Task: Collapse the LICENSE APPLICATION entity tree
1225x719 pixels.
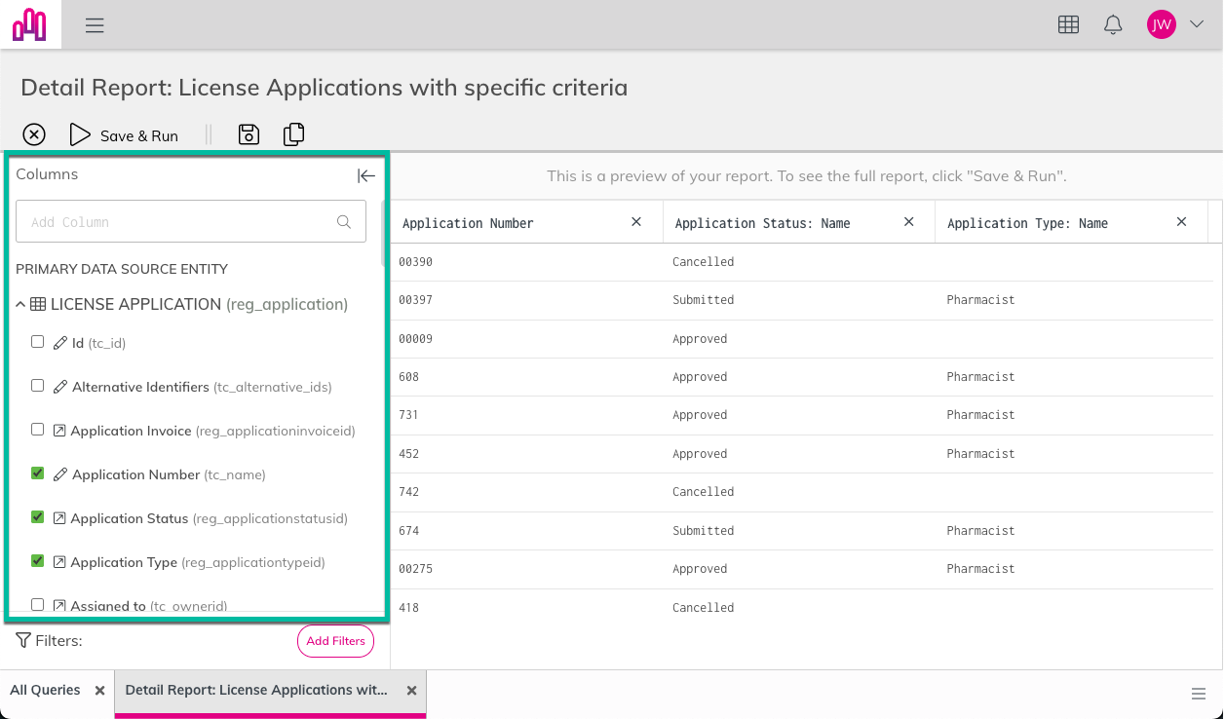Action: pyautogui.click(x=21, y=305)
